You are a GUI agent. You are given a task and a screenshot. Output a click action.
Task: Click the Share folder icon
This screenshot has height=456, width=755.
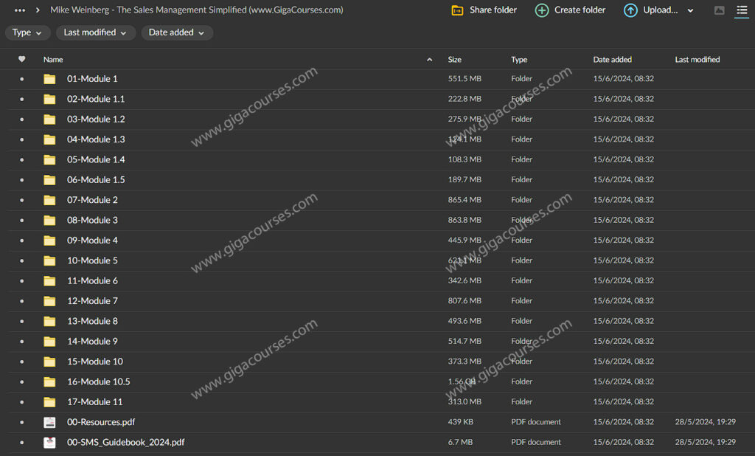pyautogui.click(x=457, y=10)
